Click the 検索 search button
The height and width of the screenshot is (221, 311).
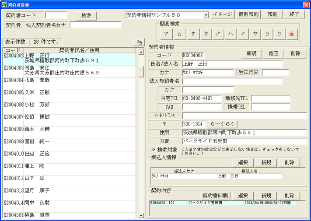[86, 15]
